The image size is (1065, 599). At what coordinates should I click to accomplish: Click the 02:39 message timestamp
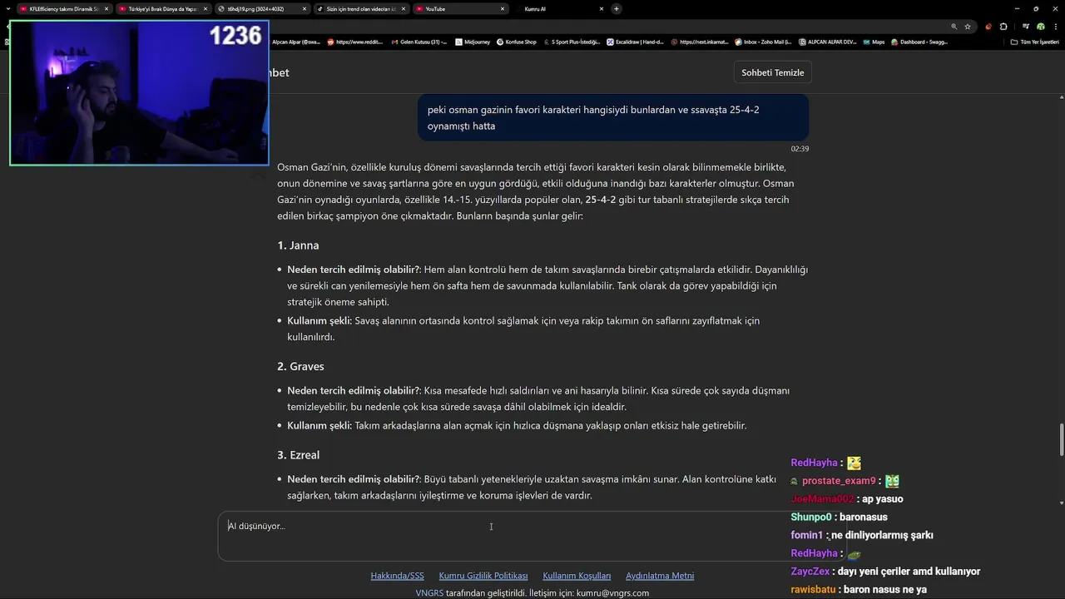[800, 149]
